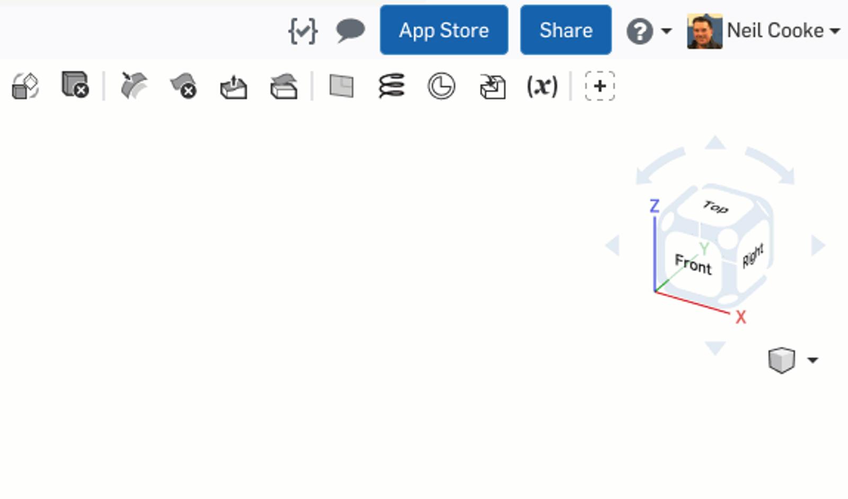Open the FeatureScript notices icon
Viewport: 848px width, 499px height.
303,30
